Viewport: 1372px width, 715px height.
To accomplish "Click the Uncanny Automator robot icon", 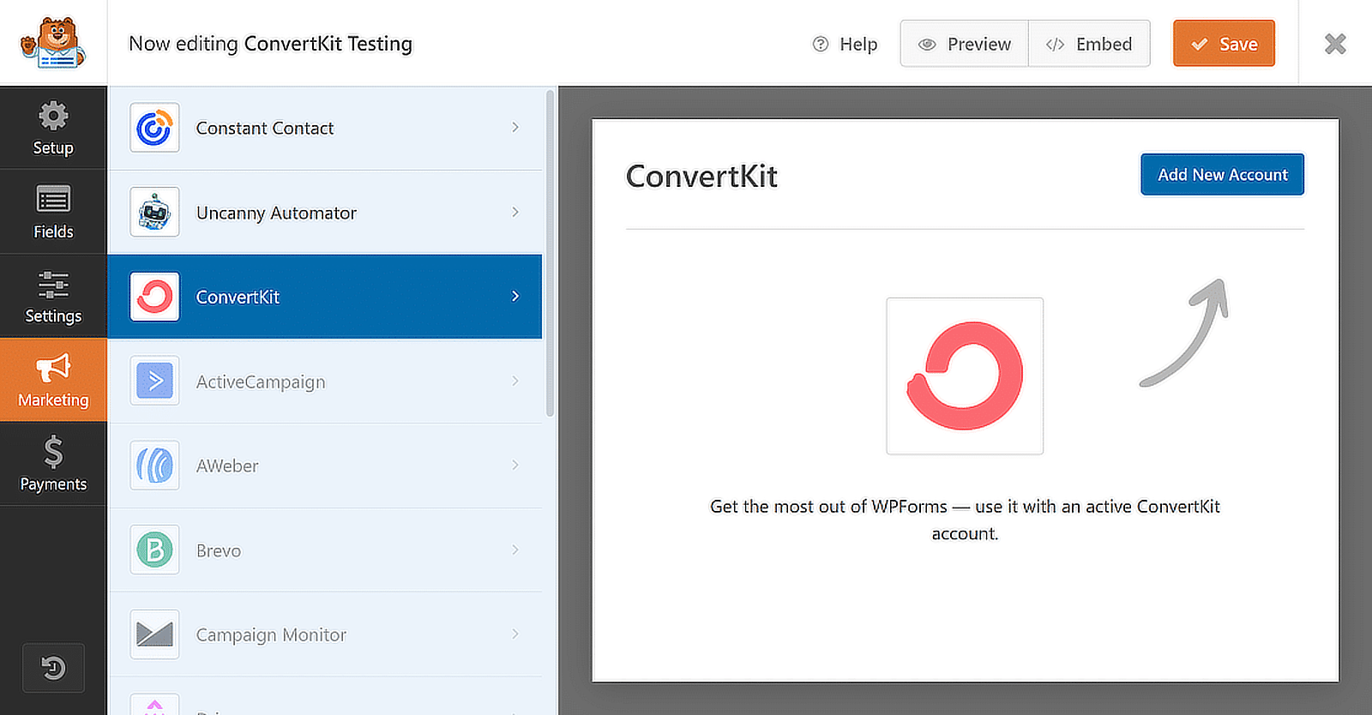I will [154, 212].
